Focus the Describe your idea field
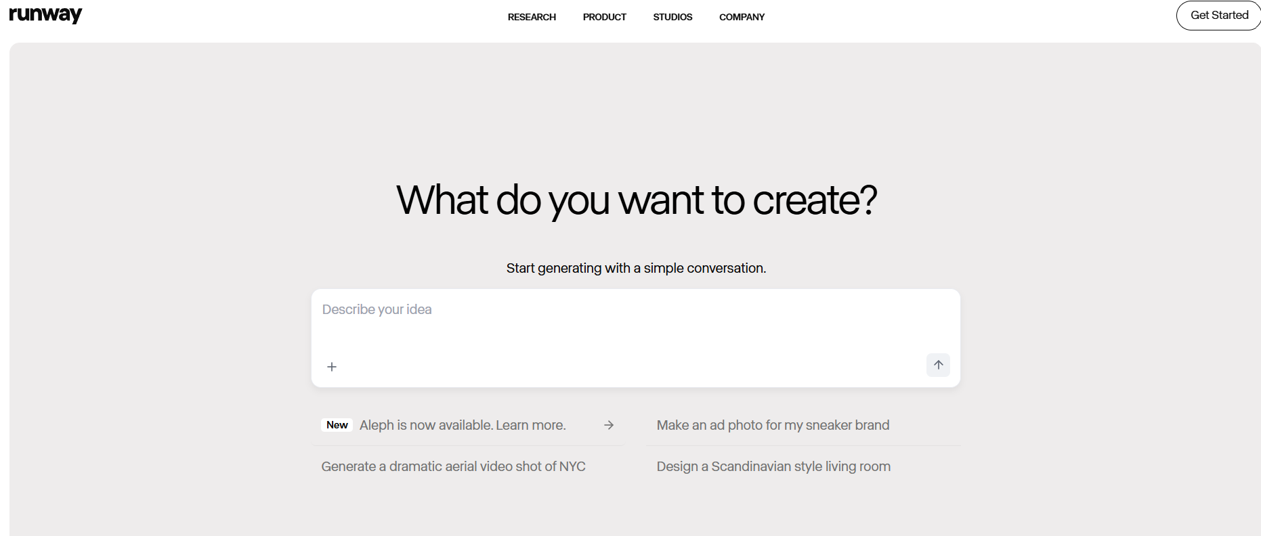The image size is (1261, 536). coord(635,320)
